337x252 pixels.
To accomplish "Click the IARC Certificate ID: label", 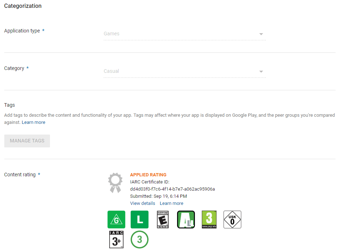I will click(x=150, y=182).
